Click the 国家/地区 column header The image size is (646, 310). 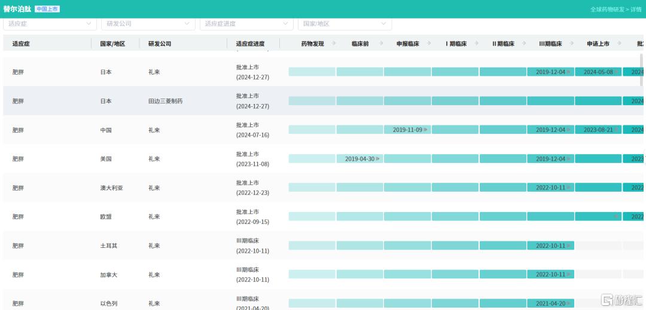(112, 44)
